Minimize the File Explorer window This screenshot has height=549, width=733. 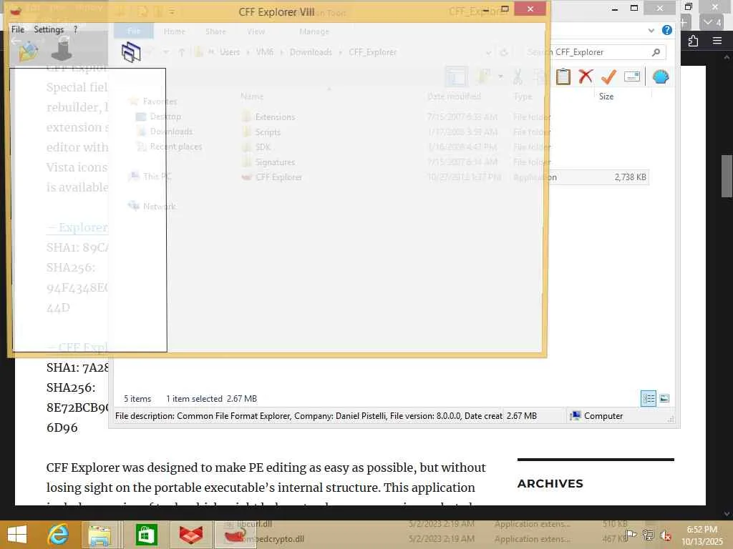pos(615,9)
